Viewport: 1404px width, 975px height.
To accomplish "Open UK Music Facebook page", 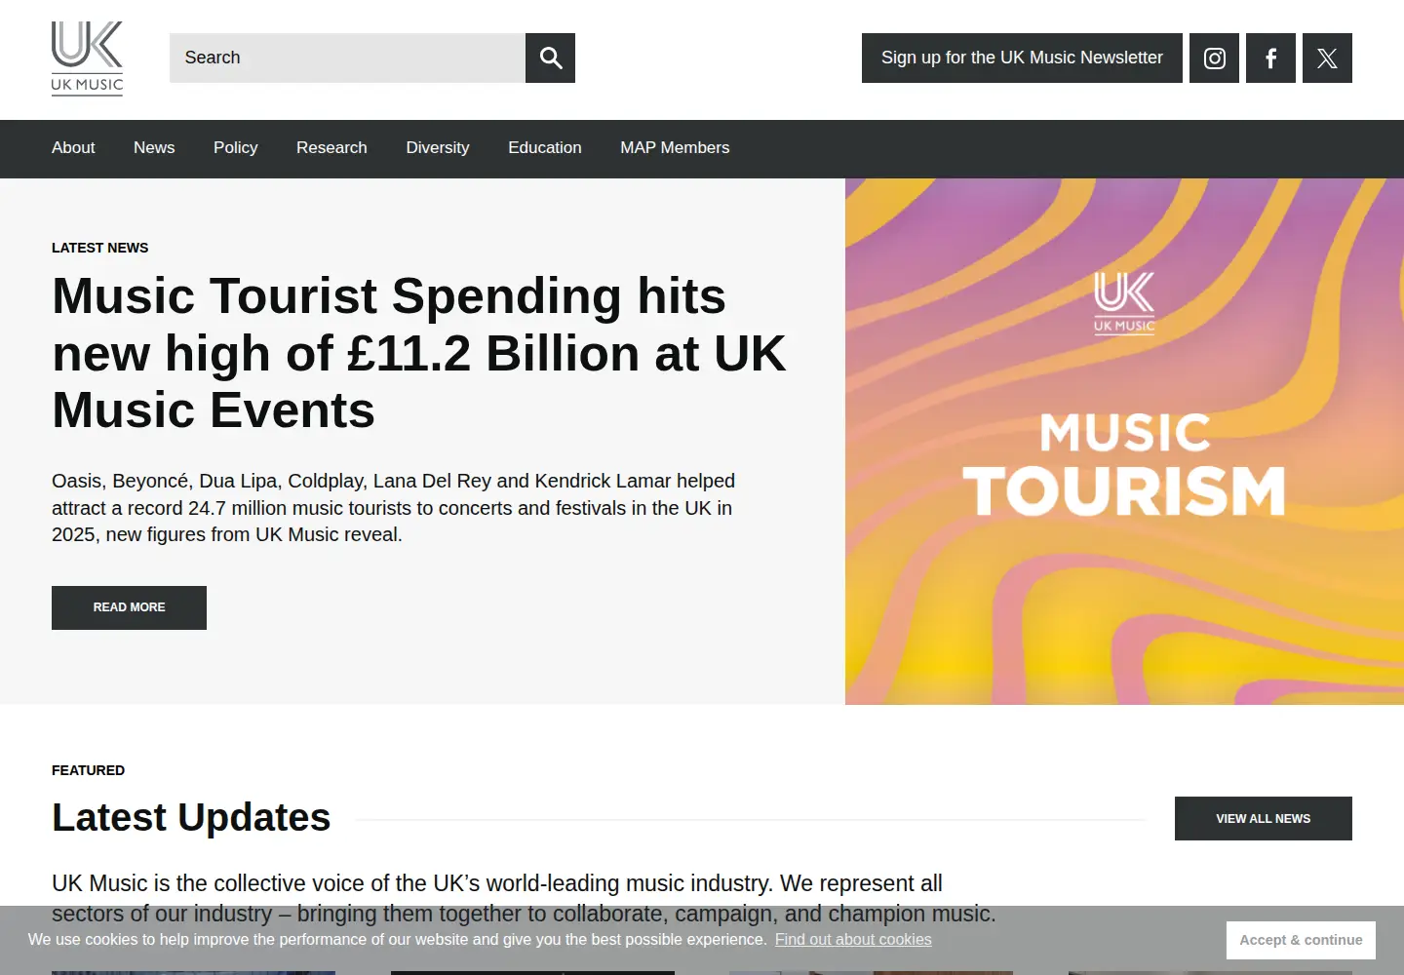I will tap(1270, 58).
